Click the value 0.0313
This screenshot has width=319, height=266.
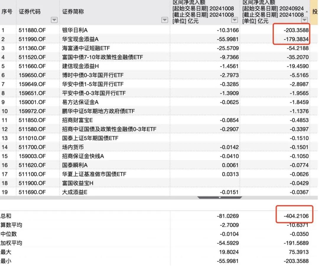pyautogui.click(x=230, y=174)
